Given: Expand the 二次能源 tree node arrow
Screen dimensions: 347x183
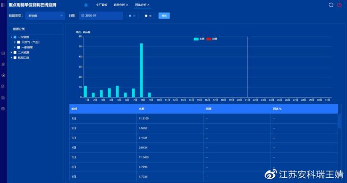Looking at the screenshot, I should pos(11,53).
